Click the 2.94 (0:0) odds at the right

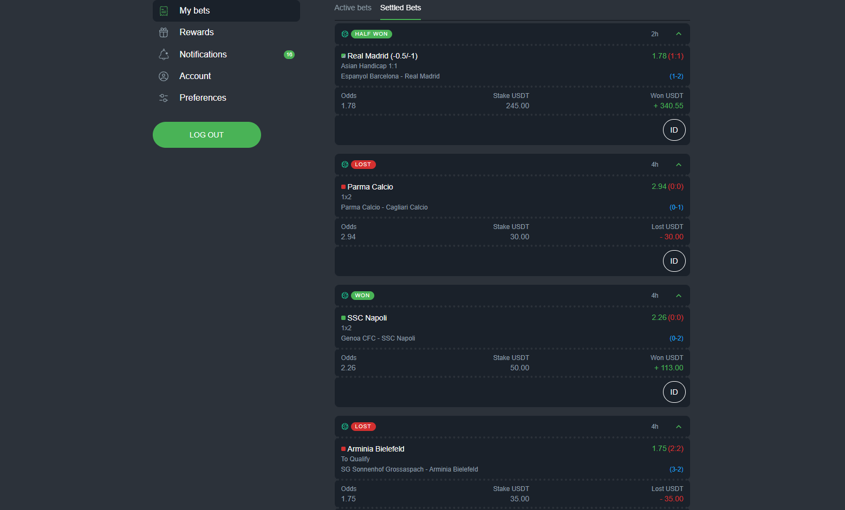pos(668,187)
